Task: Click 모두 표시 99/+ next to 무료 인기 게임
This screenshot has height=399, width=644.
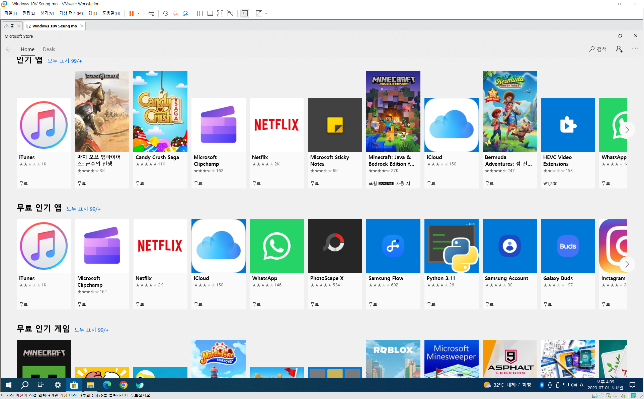Action: (91, 330)
